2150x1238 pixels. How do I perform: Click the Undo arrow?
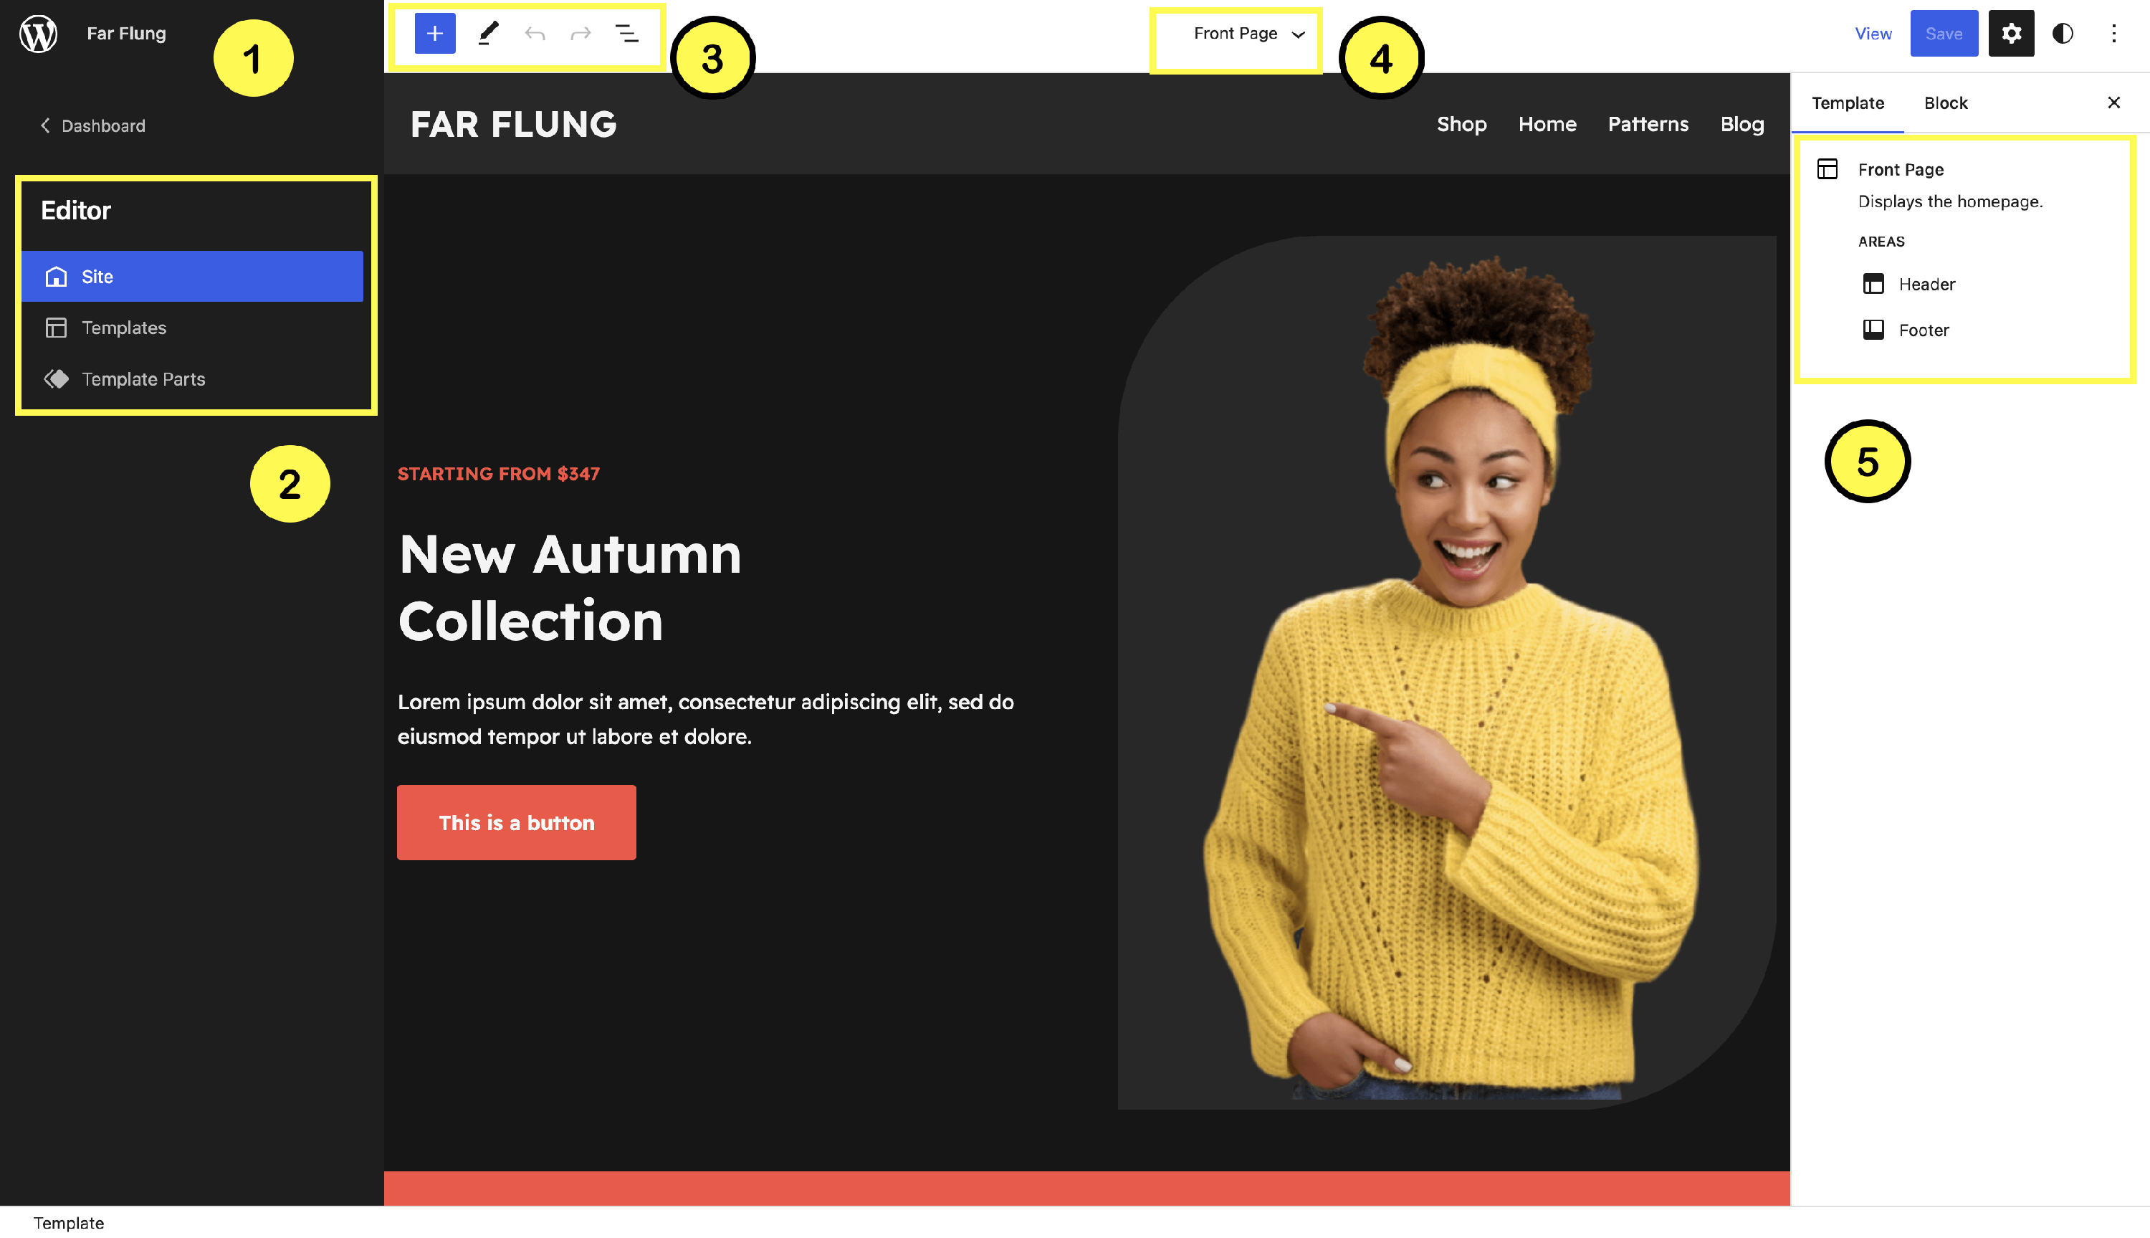[535, 34]
